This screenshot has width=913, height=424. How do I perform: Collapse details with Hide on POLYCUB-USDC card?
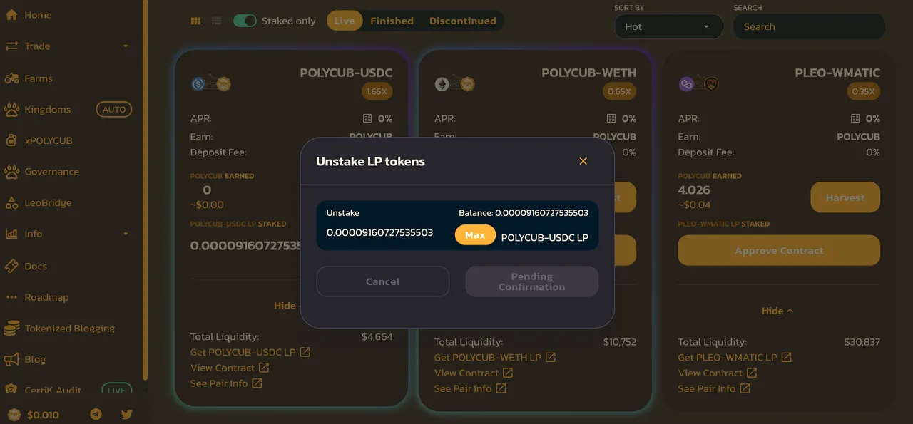286,305
